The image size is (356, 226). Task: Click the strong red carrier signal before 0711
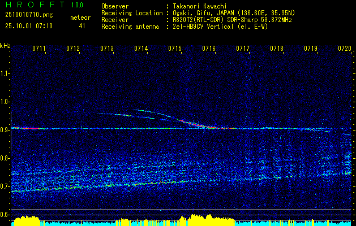click(x=26, y=128)
